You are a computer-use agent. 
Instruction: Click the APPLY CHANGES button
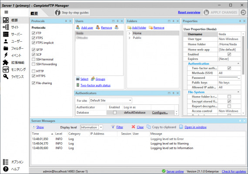[221, 12]
